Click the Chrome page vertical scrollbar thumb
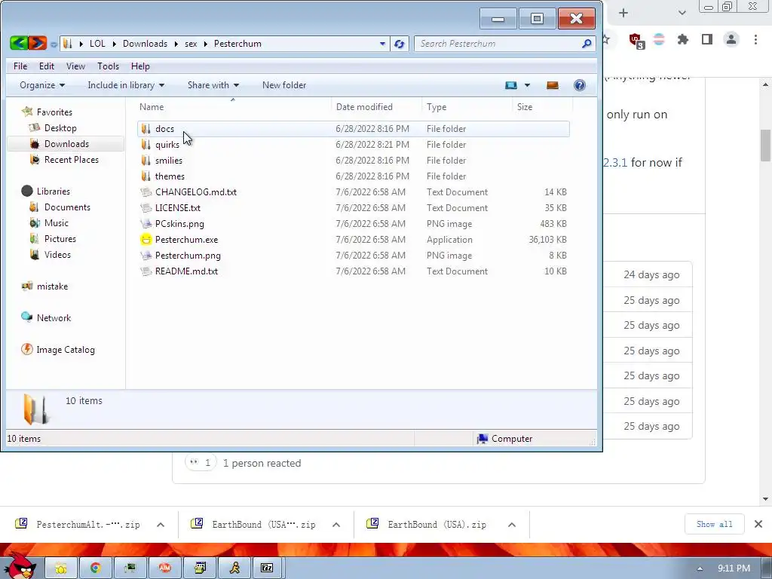This screenshot has height=579, width=772. coord(766,146)
